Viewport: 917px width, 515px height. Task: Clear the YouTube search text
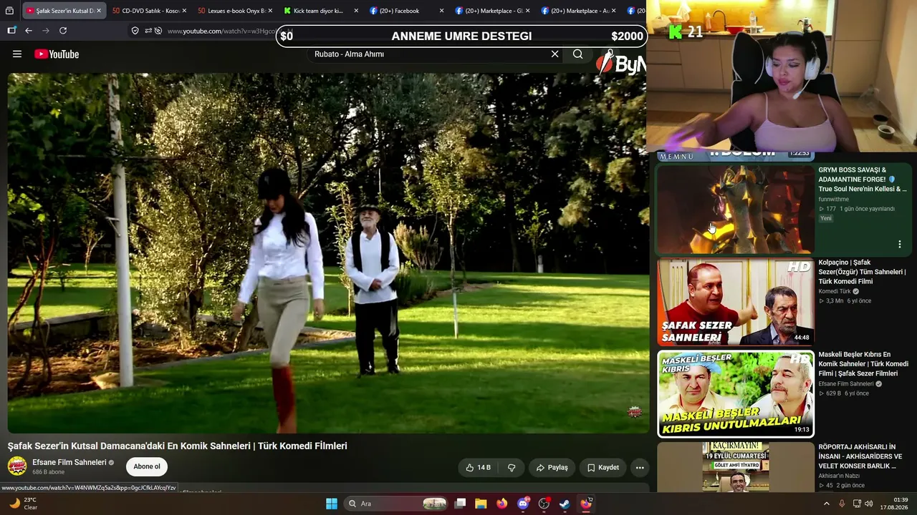[554, 54]
